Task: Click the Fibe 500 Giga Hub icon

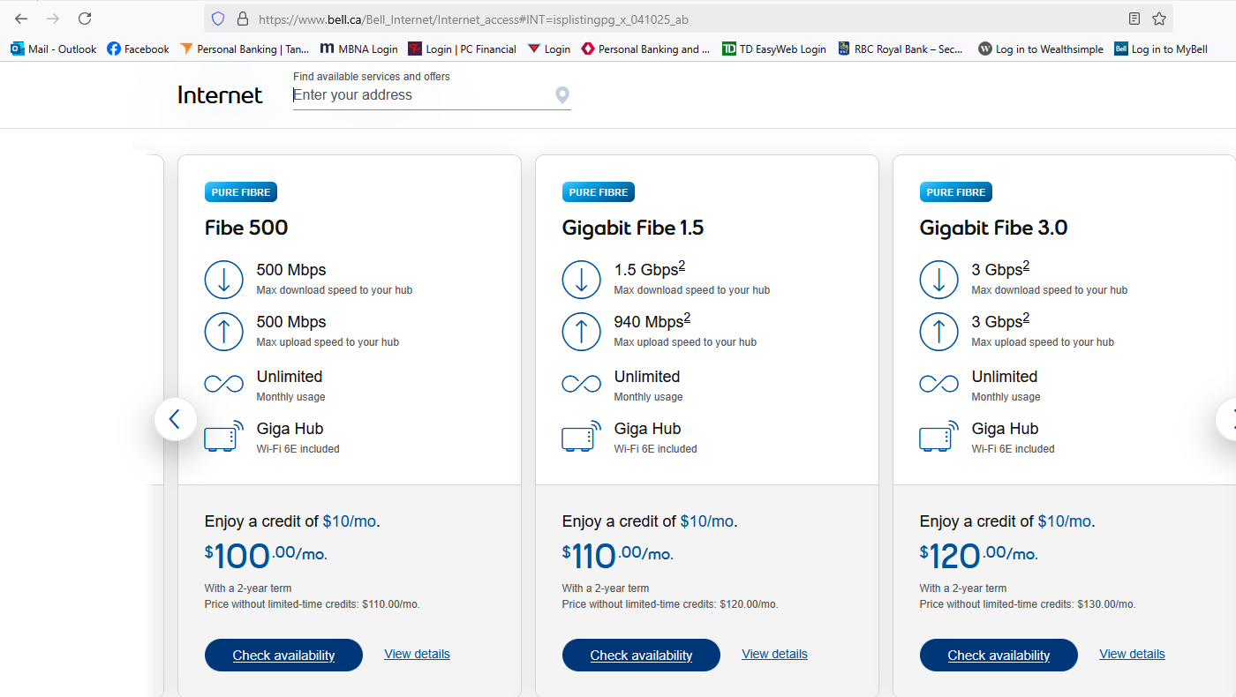Action: click(x=223, y=436)
